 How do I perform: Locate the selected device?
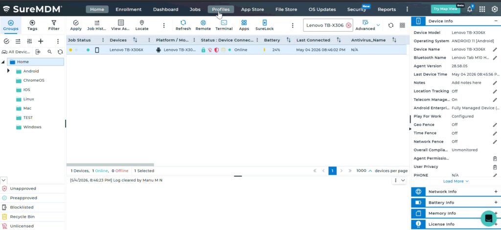(142, 25)
